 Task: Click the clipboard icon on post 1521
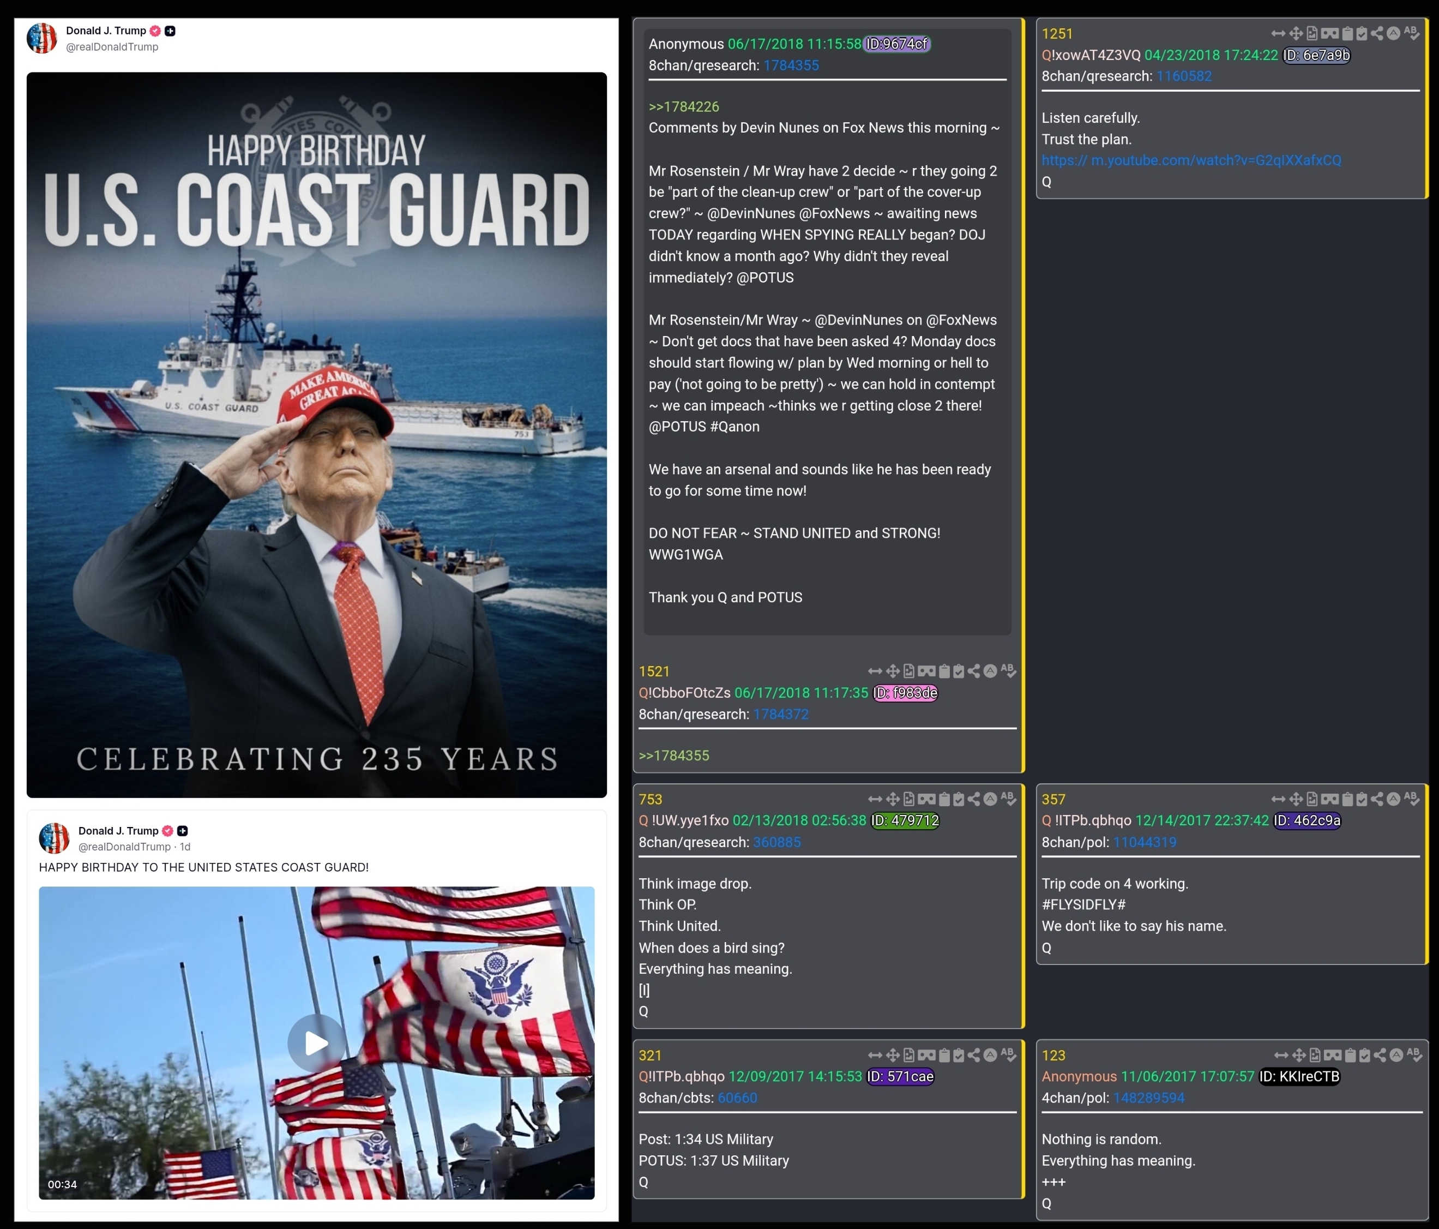point(944,671)
